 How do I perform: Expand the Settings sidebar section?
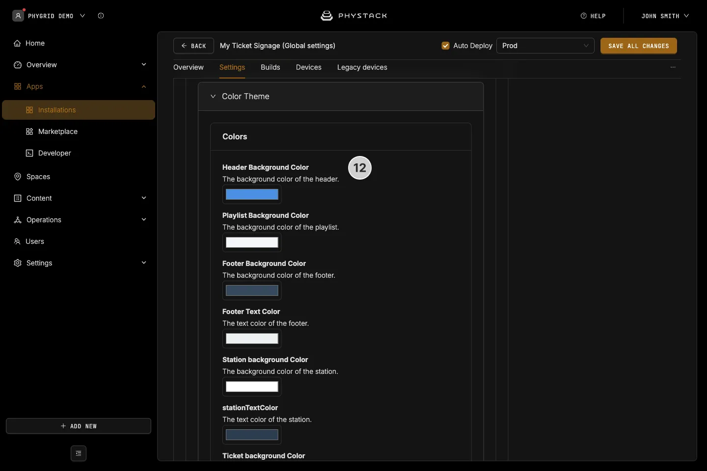coord(144,263)
